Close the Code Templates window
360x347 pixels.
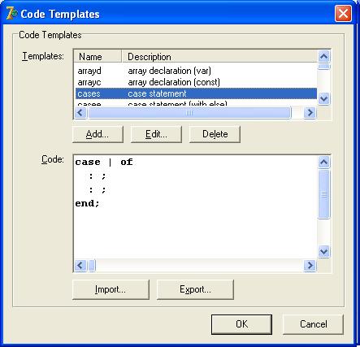pyautogui.click(x=343, y=13)
